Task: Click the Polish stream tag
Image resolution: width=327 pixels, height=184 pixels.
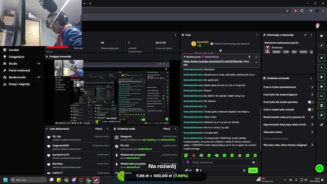Action: pos(276,52)
